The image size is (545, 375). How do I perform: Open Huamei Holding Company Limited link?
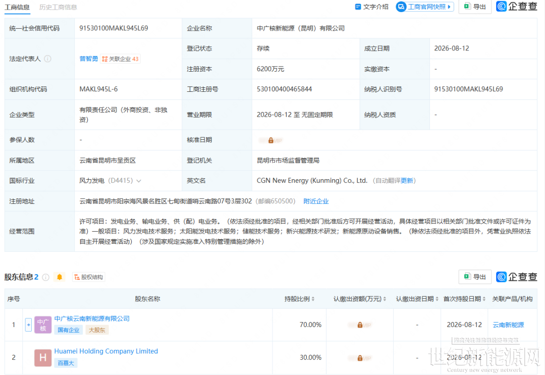click(106, 351)
